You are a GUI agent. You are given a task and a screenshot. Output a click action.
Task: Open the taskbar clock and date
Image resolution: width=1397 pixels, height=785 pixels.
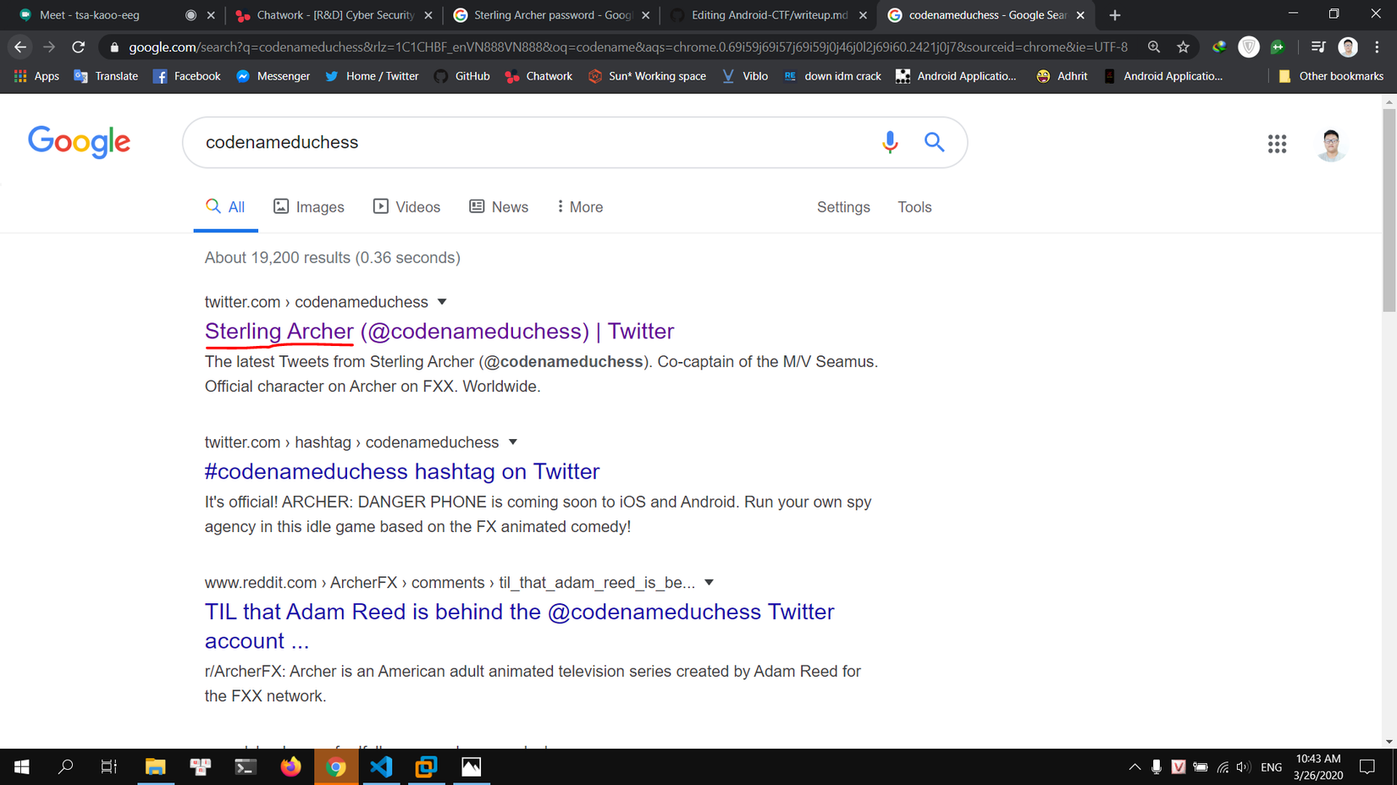(1319, 766)
